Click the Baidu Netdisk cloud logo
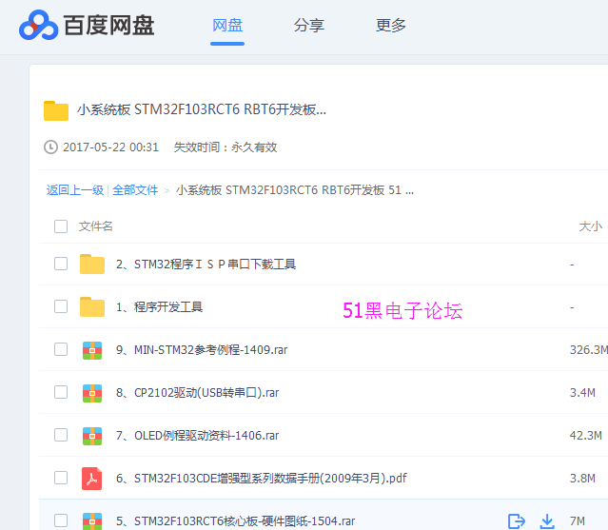 (x=39, y=25)
